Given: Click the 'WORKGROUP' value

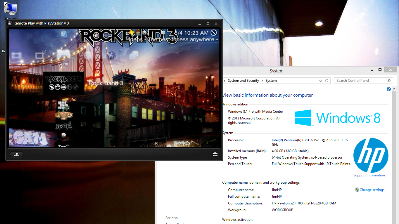Looking at the screenshot, I should pyautogui.click(x=282, y=210).
